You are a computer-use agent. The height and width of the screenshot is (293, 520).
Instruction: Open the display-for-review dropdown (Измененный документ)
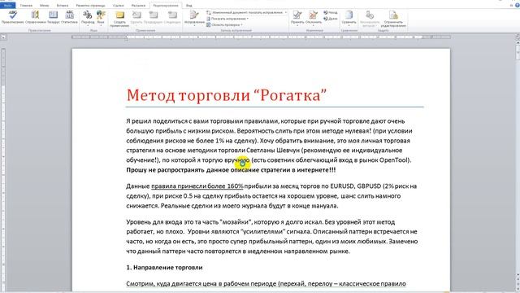point(247,12)
